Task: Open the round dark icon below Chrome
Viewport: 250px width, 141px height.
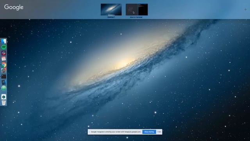Action: (4, 70)
